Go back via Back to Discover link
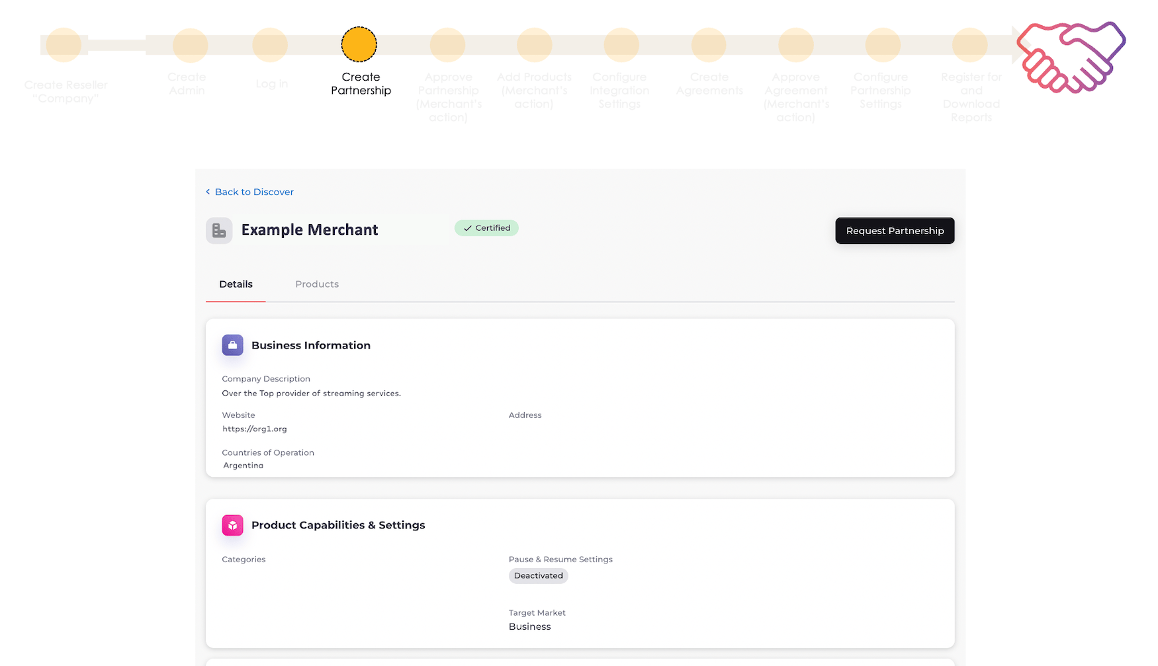Screen dimensions: 1158x666 click(x=249, y=192)
